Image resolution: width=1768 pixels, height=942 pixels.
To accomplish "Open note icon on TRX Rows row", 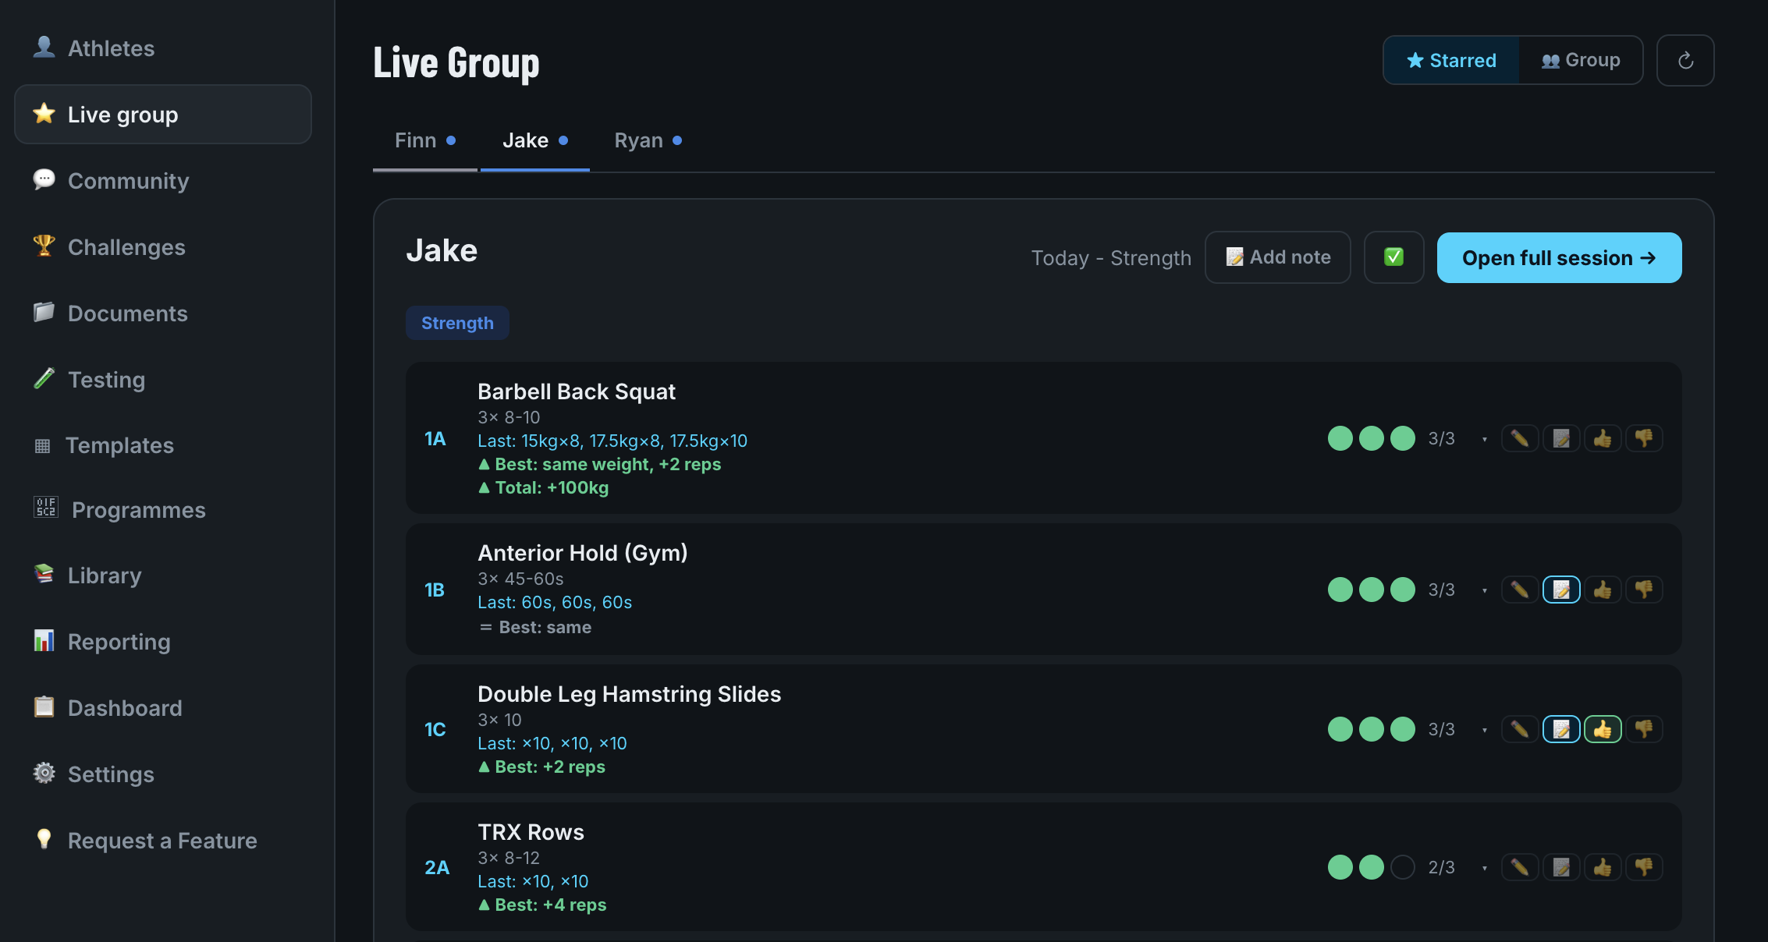I will click(x=1561, y=867).
